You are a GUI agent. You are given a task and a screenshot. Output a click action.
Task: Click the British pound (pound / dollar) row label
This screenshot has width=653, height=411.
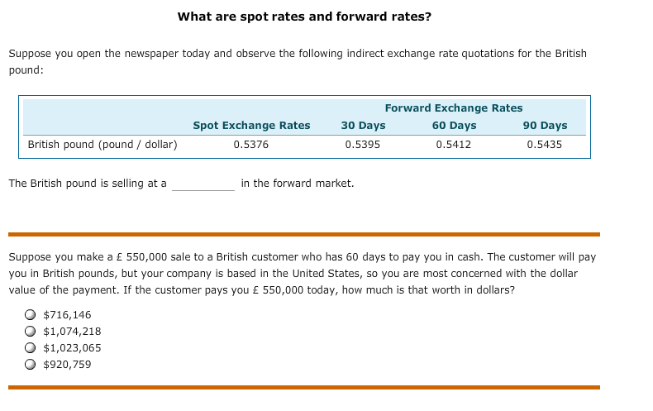[102, 145]
